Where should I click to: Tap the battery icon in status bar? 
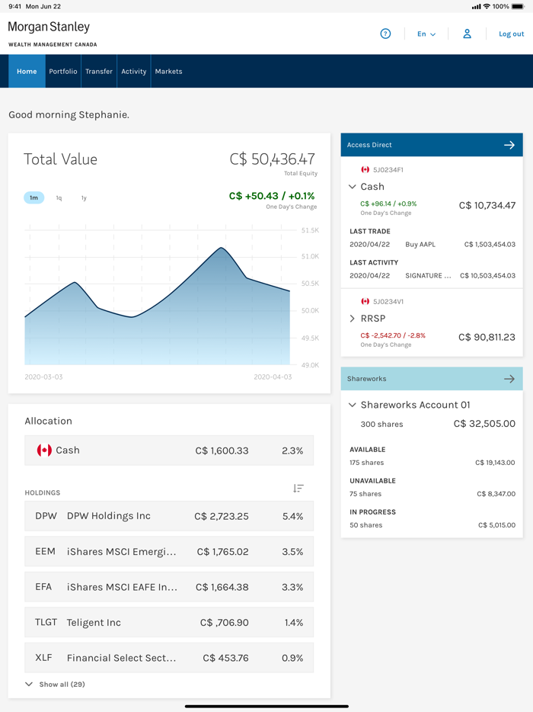tap(518, 6)
